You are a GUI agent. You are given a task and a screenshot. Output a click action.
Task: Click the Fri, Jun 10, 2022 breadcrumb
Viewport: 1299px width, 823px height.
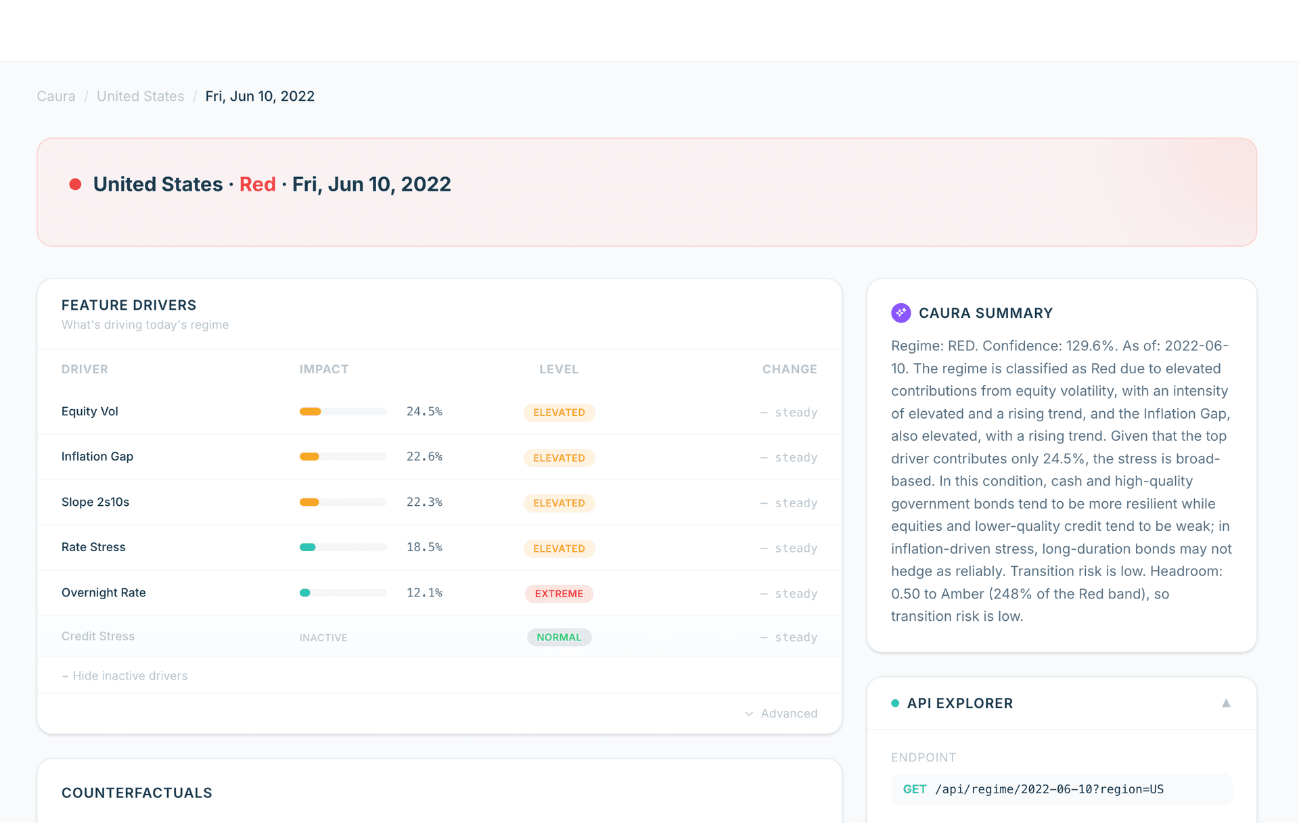click(260, 96)
